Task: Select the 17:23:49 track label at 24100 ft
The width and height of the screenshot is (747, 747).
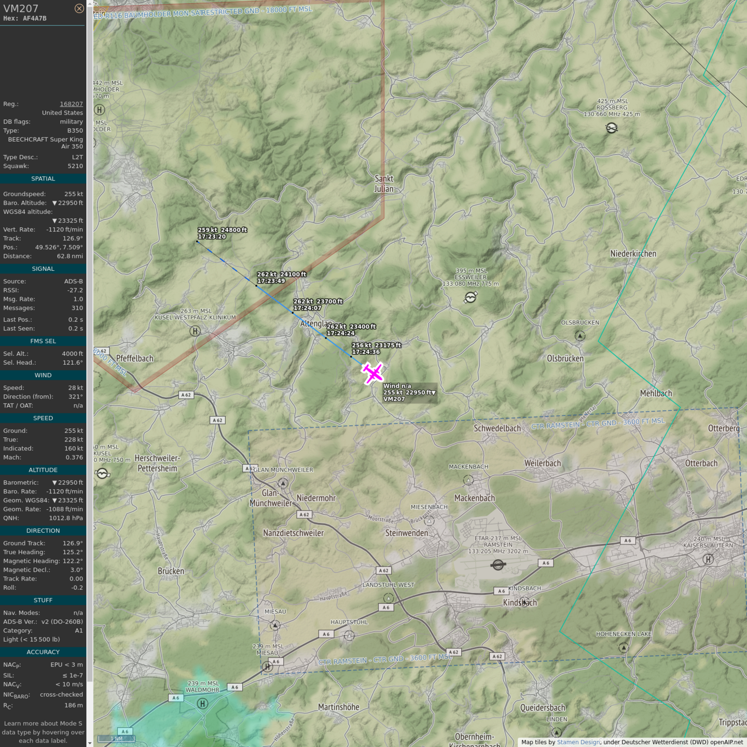Action: [282, 278]
